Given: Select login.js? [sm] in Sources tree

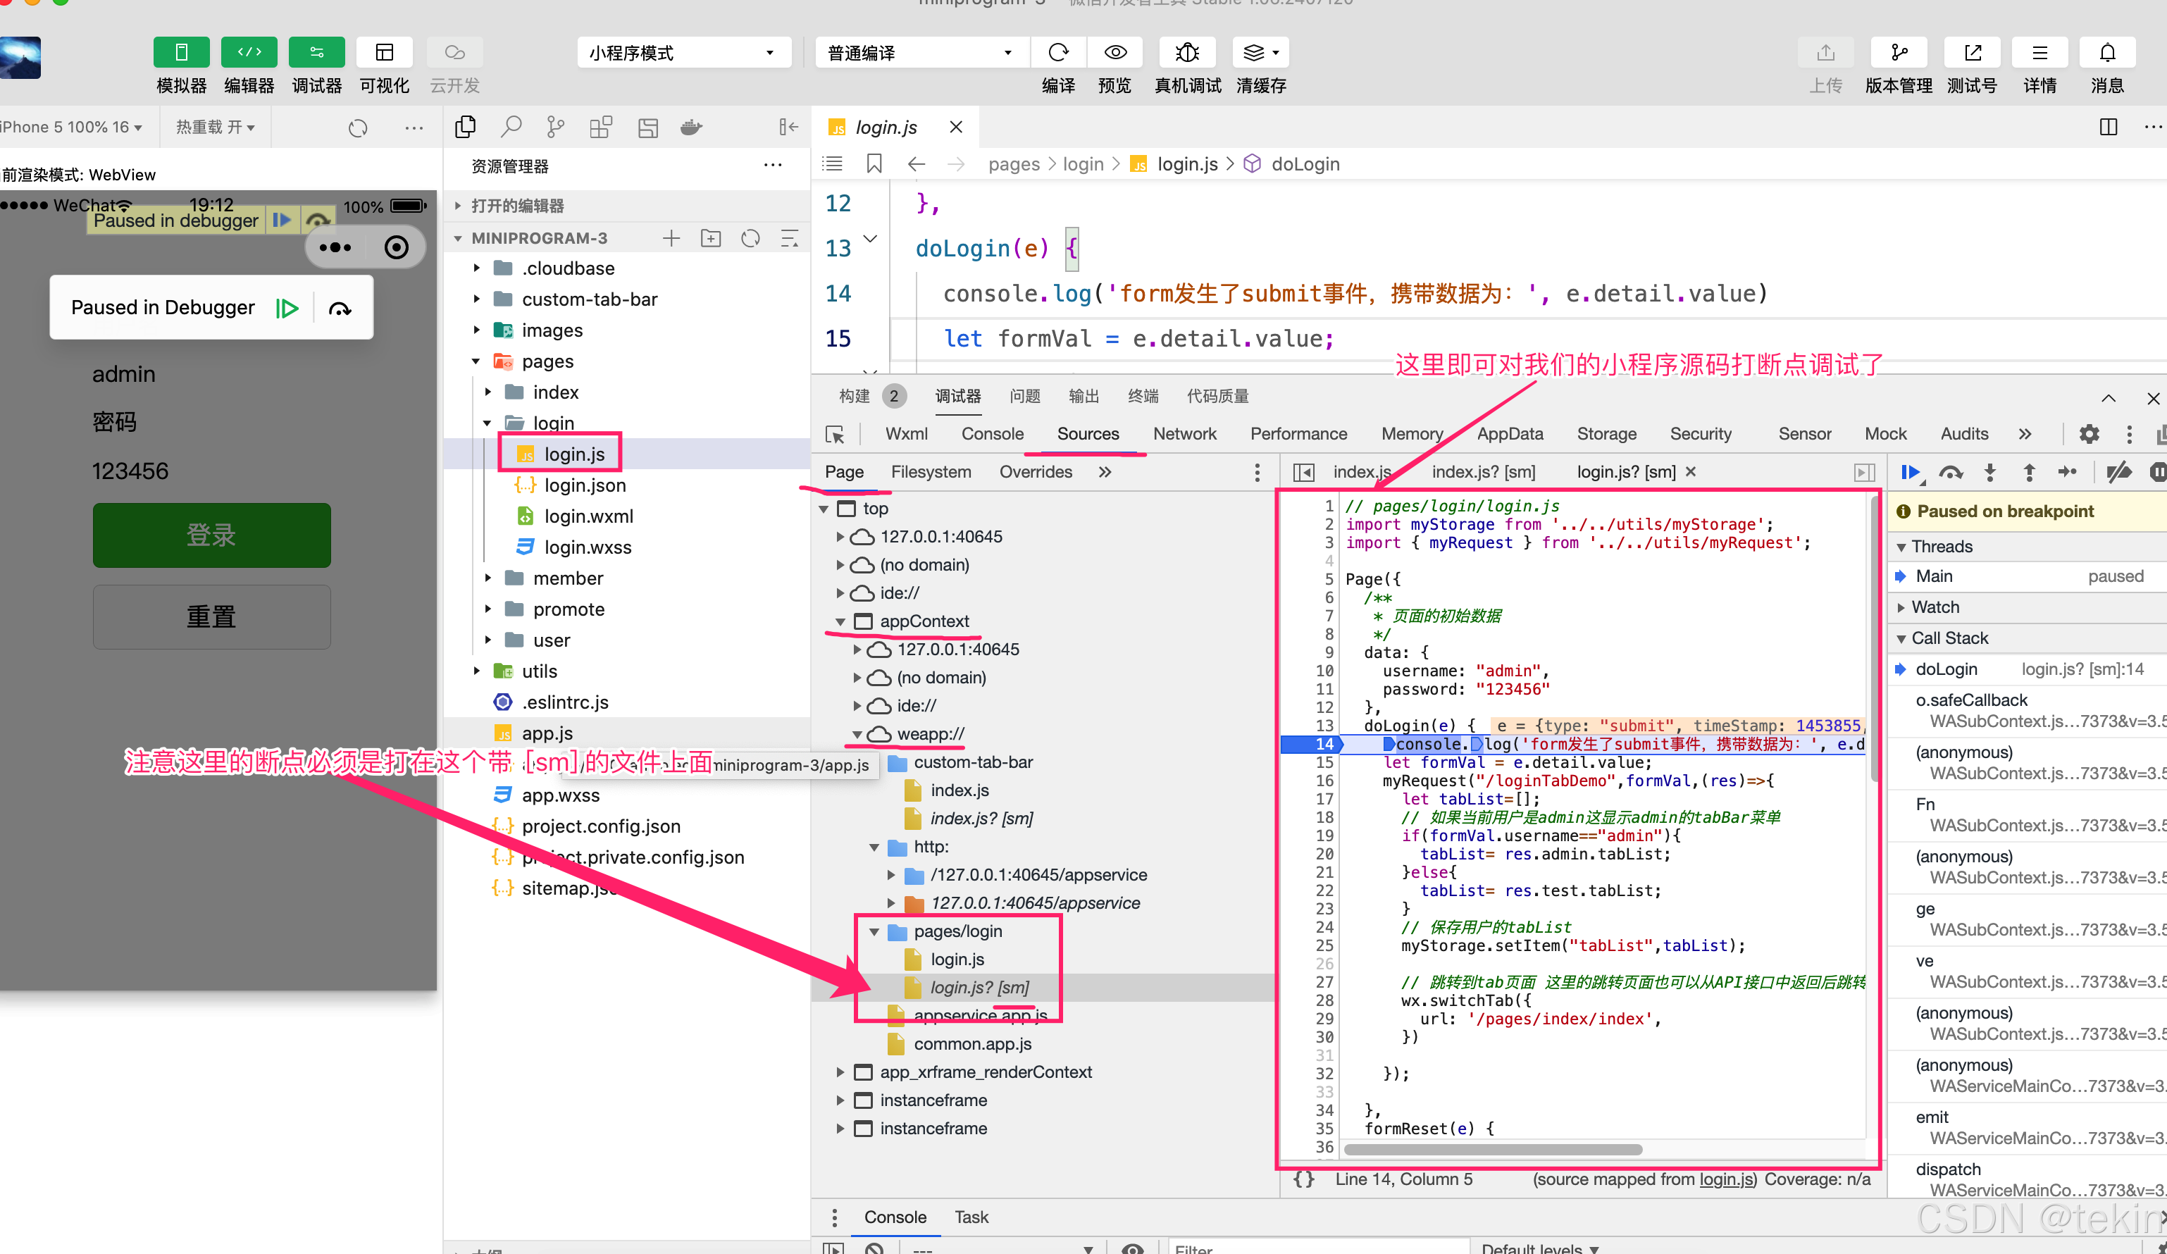Looking at the screenshot, I should 979,988.
